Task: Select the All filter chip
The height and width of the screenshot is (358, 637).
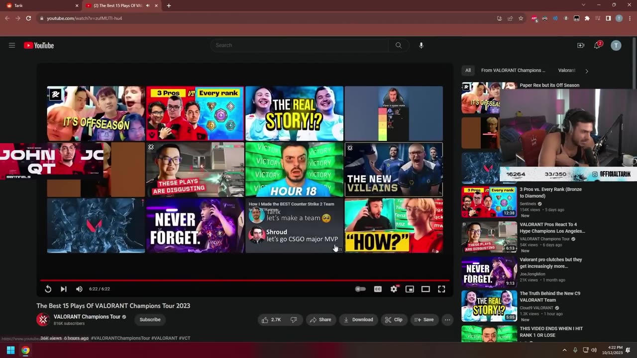Action: pos(468,71)
